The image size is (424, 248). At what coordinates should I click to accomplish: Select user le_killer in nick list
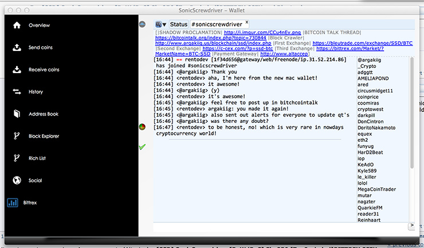pyautogui.click(x=367, y=177)
